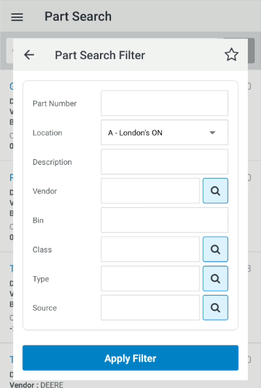Open Class lookup search icon
This screenshot has height=388, width=261.
(215, 249)
